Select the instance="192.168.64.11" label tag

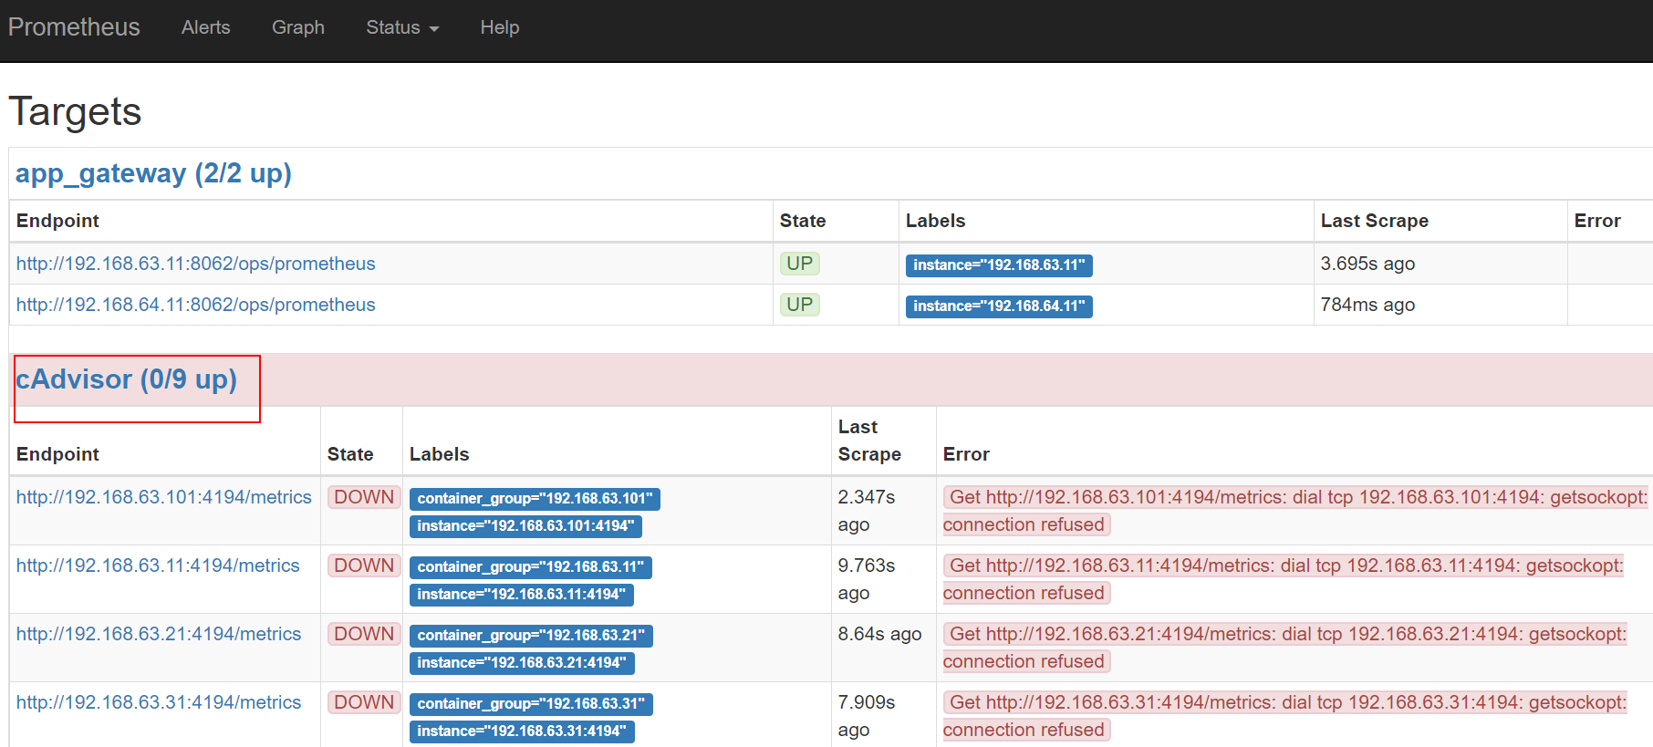coord(999,306)
